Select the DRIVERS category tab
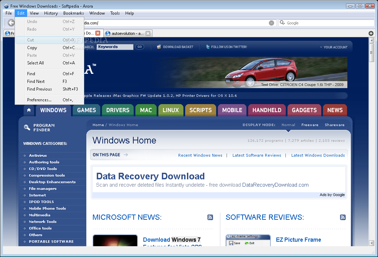Viewport: 378px width, 257px height. pyautogui.click(x=118, y=110)
